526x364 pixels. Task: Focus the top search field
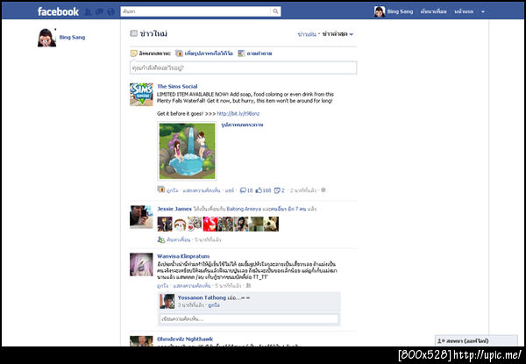(x=195, y=11)
